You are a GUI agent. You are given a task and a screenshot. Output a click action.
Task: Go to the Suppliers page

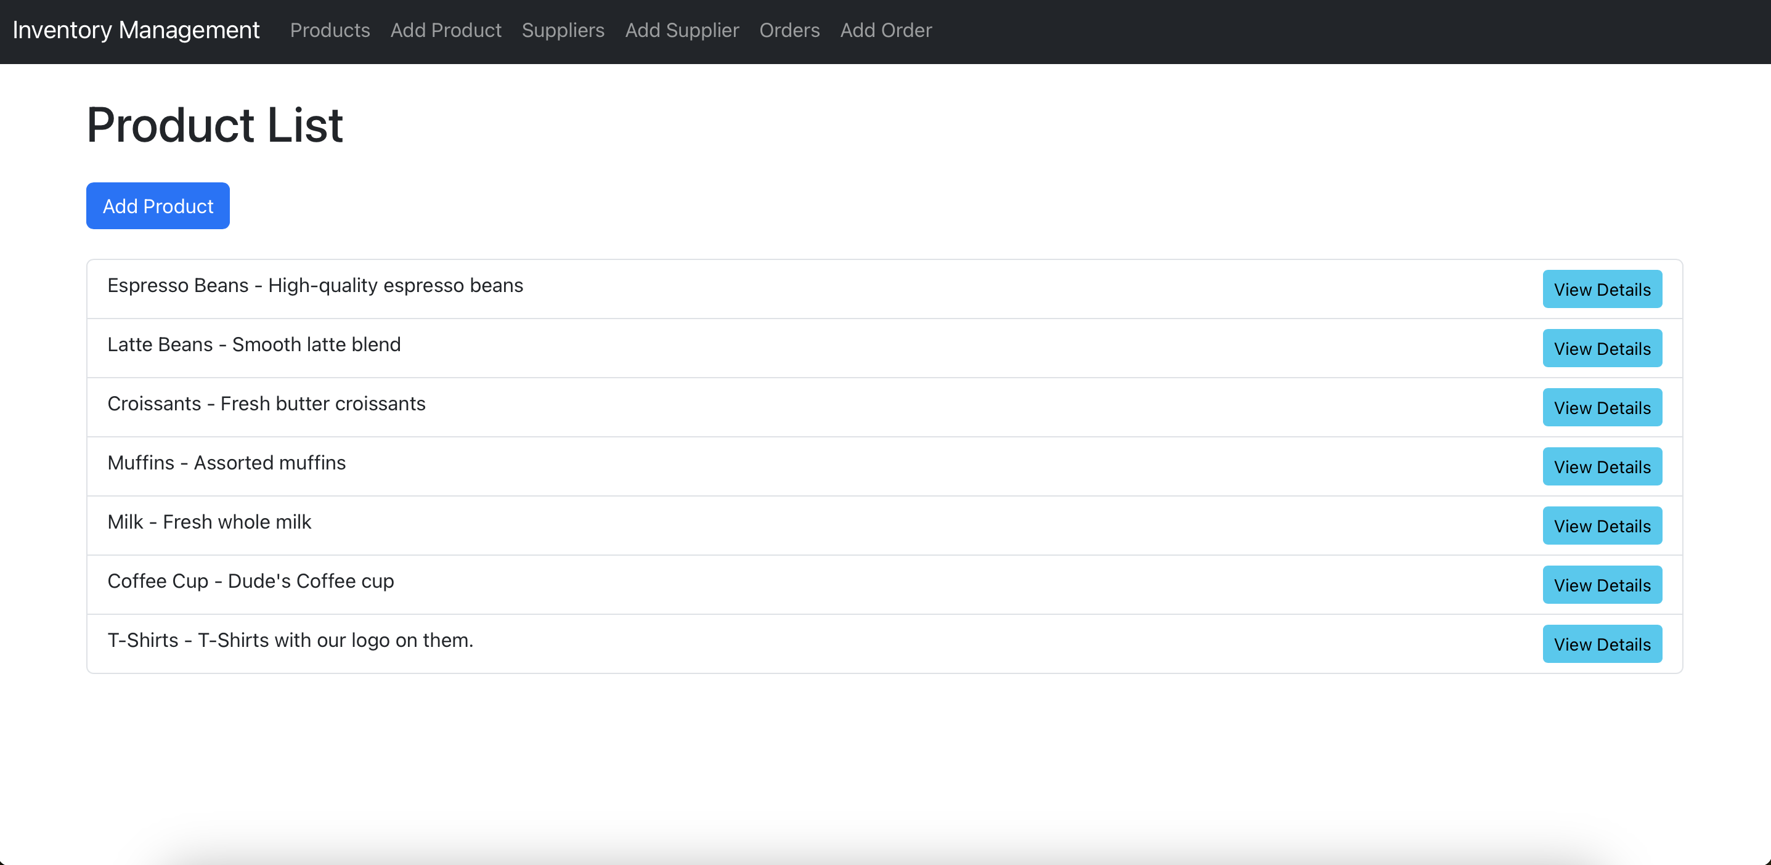pyautogui.click(x=563, y=30)
